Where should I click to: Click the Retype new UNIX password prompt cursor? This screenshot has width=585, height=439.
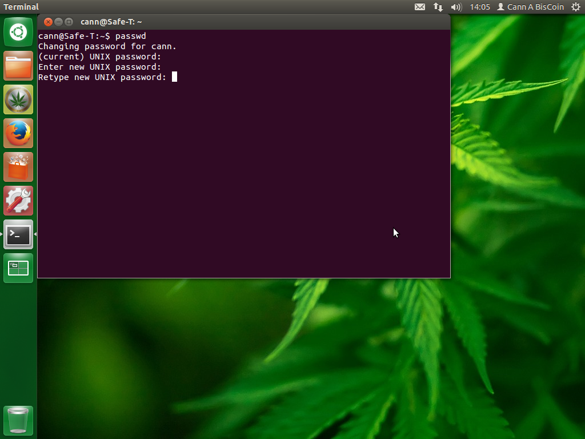[174, 77]
